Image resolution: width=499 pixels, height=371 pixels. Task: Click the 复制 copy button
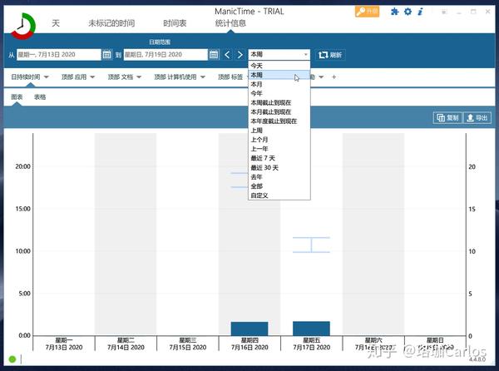[x=447, y=118]
